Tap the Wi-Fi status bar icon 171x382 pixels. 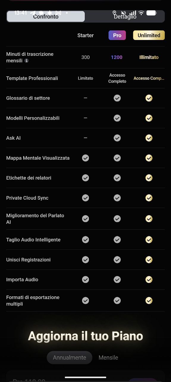click(x=141, y=13)
